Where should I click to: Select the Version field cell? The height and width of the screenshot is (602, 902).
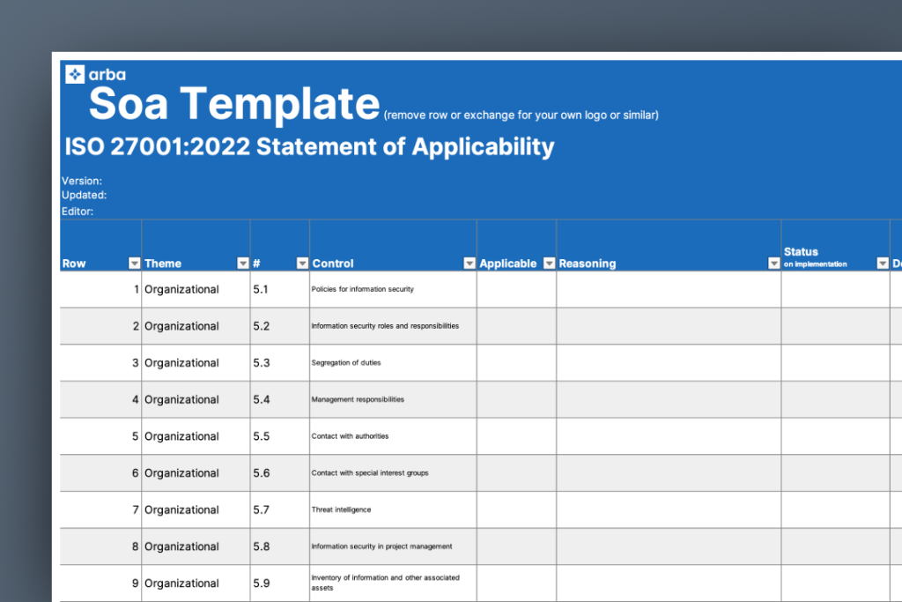click(82, 181)
